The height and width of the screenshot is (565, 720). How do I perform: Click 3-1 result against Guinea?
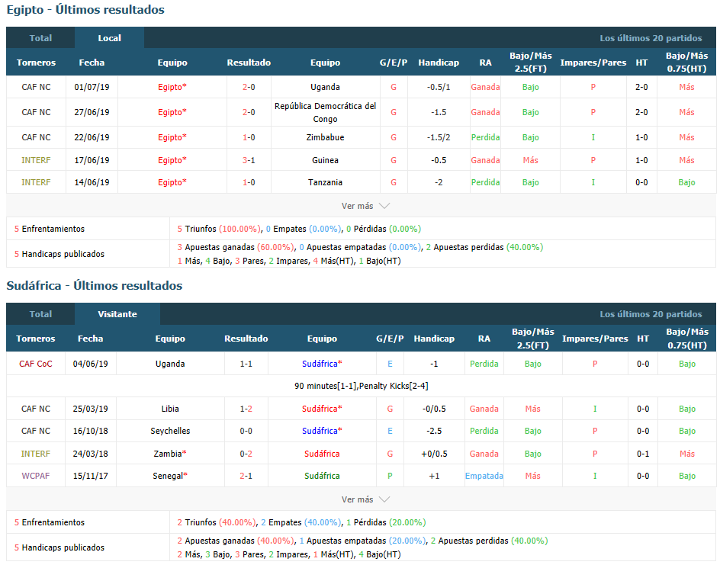point(249,160)
